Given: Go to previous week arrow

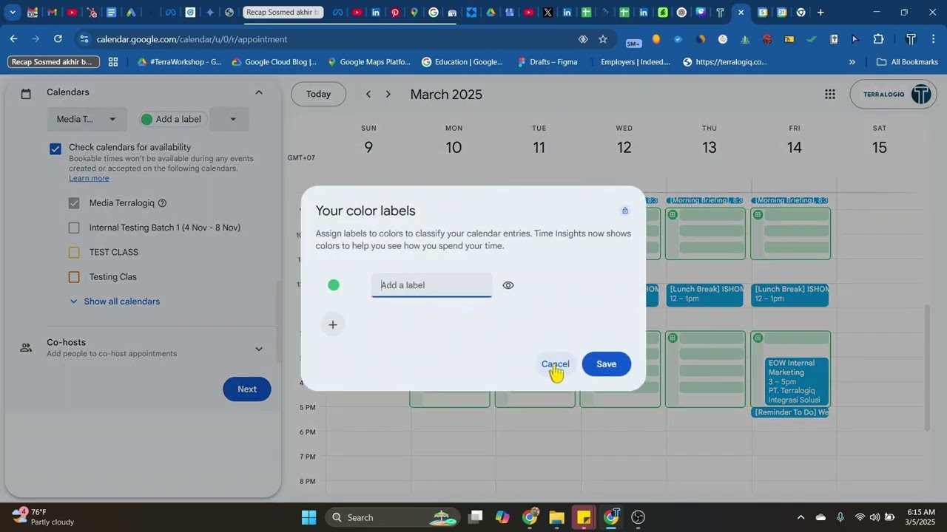Looking at the screenshot, I should 368,94.
